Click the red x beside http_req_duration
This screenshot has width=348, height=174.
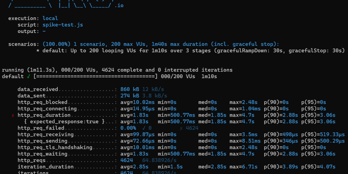coord(13,115)
